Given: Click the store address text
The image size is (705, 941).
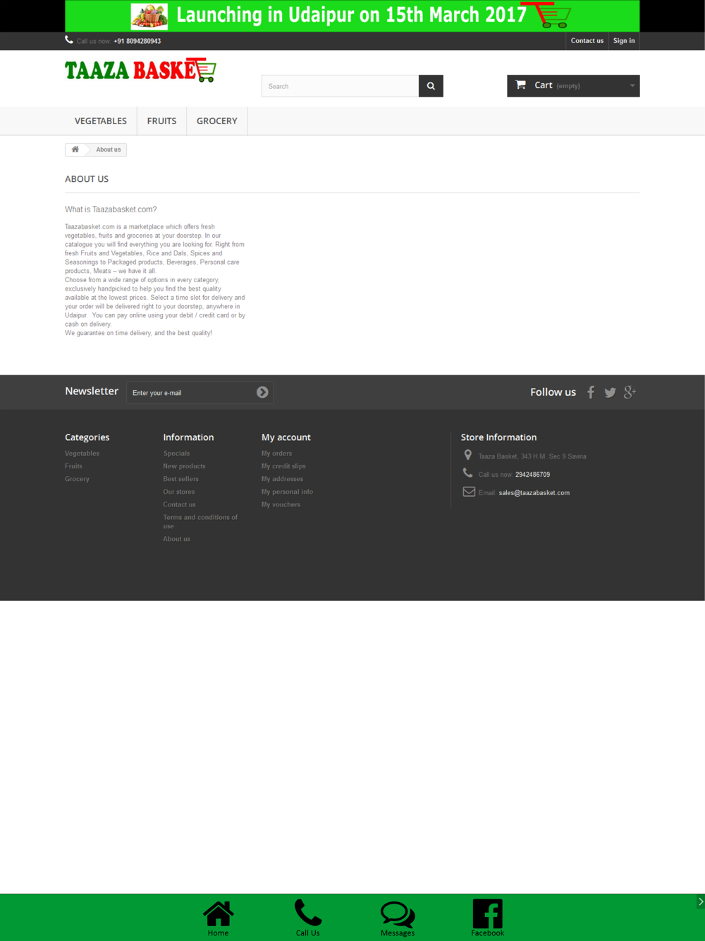Looking at the screenshot, I should click(x=532, y=456).
